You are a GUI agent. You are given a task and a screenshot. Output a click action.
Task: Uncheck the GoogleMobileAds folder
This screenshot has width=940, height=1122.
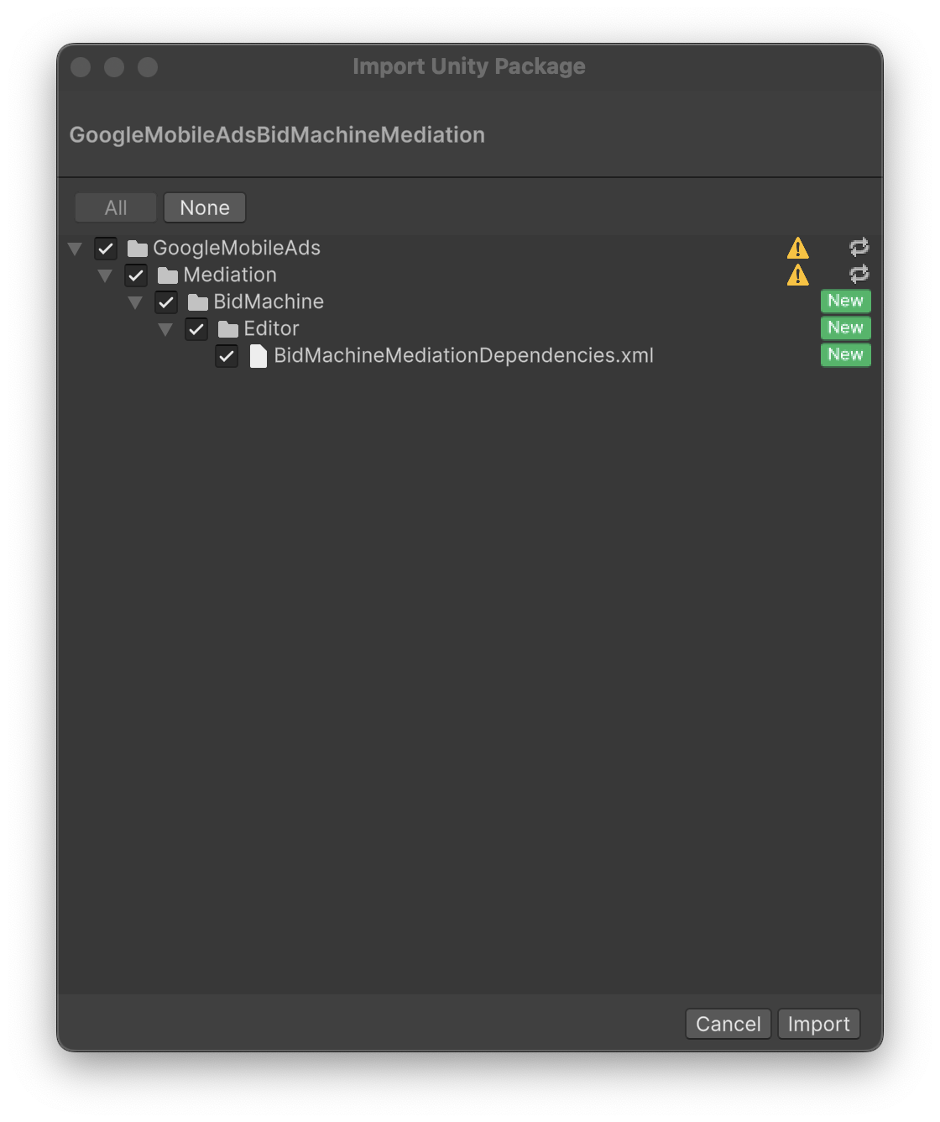point(106,248)
